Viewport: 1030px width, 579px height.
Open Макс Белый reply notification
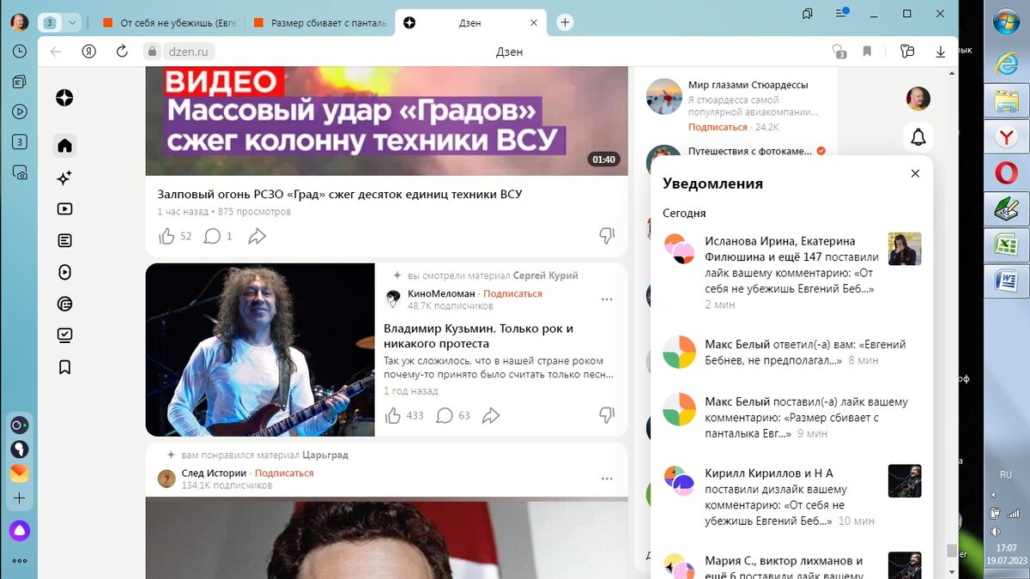coord(792,353)
